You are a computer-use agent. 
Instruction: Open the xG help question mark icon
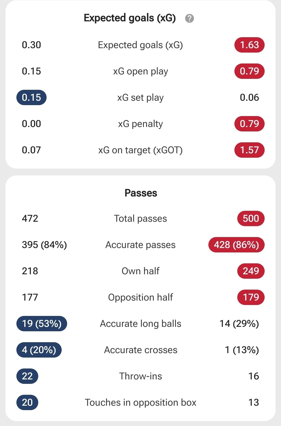pyautogui.click(x=189, y=18)
